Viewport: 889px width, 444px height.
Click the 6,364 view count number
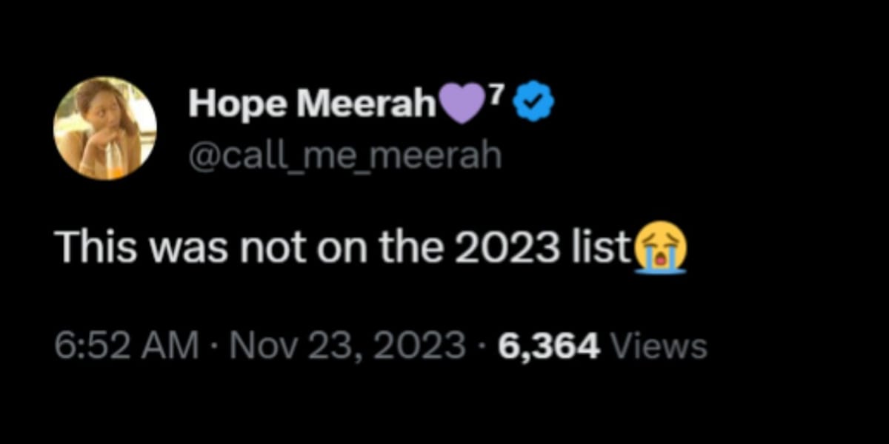click(550, 346)
